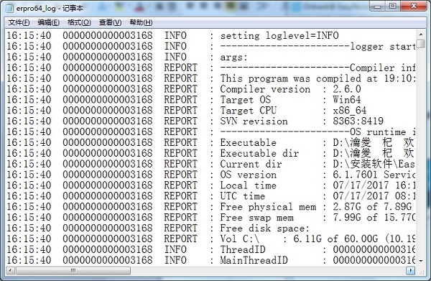Close the erpro64_log Notepad window
431x281 pixels.
coord(414,6)
